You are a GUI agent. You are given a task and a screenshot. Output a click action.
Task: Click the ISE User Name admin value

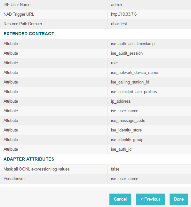pos(116,5)
